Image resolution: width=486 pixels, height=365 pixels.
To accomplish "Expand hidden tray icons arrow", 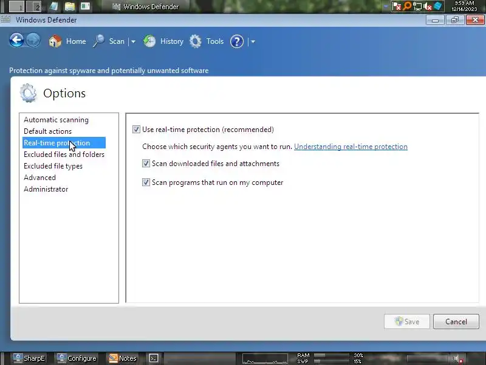I will [386, 7].
